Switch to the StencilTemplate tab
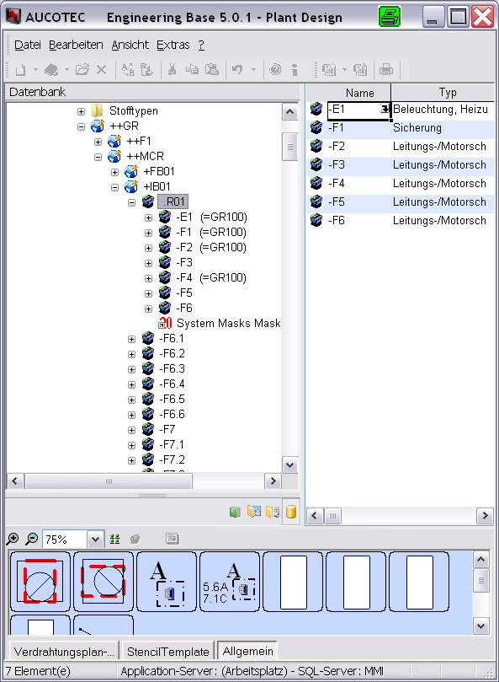Screen dimensions: 499x682 [x=168, y=651]
